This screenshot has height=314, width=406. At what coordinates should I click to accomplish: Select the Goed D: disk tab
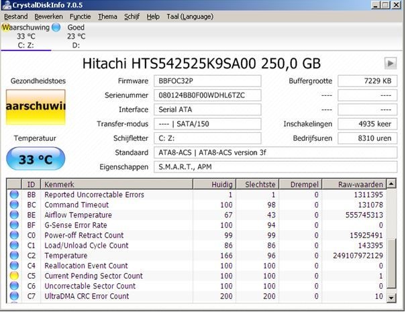pyautogui.click(x=76, y=36)
